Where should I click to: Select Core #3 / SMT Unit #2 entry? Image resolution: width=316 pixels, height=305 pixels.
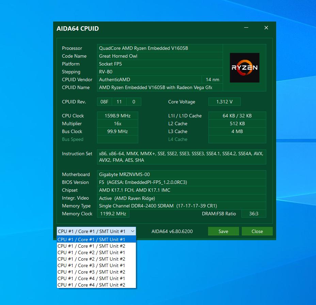[91, 272]
